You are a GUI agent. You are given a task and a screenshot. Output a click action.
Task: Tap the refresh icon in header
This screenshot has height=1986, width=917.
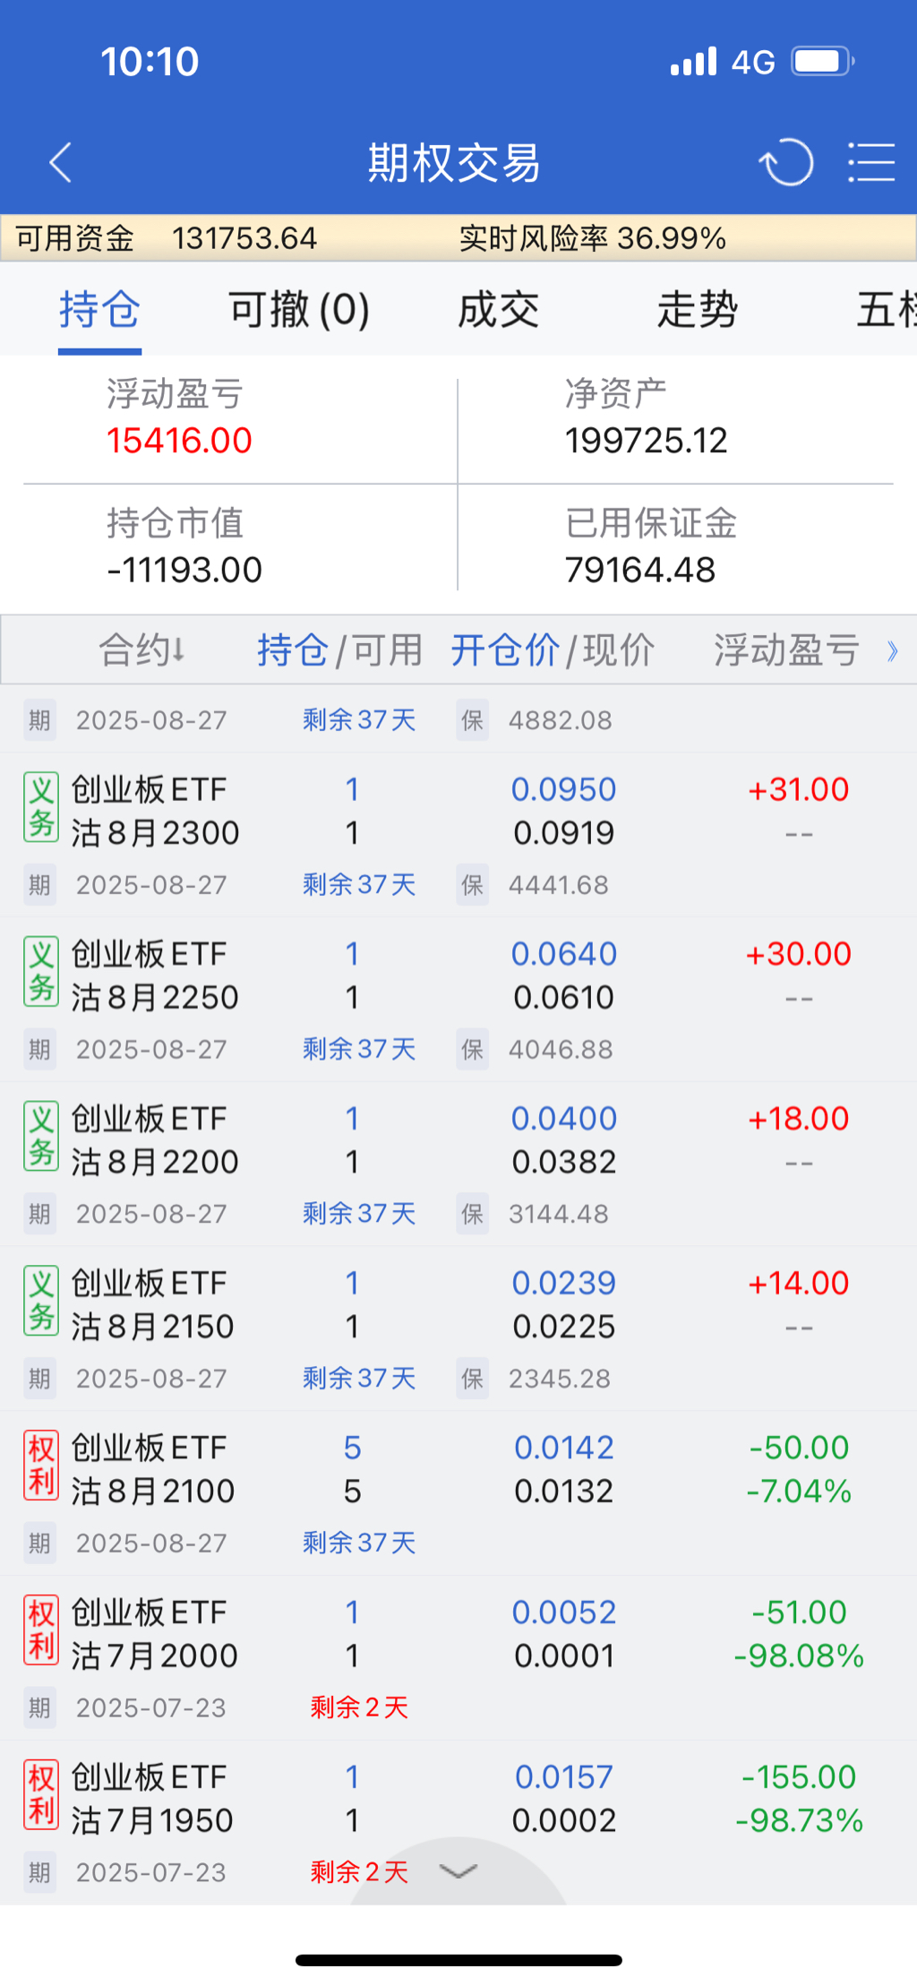tap(786, 163)
